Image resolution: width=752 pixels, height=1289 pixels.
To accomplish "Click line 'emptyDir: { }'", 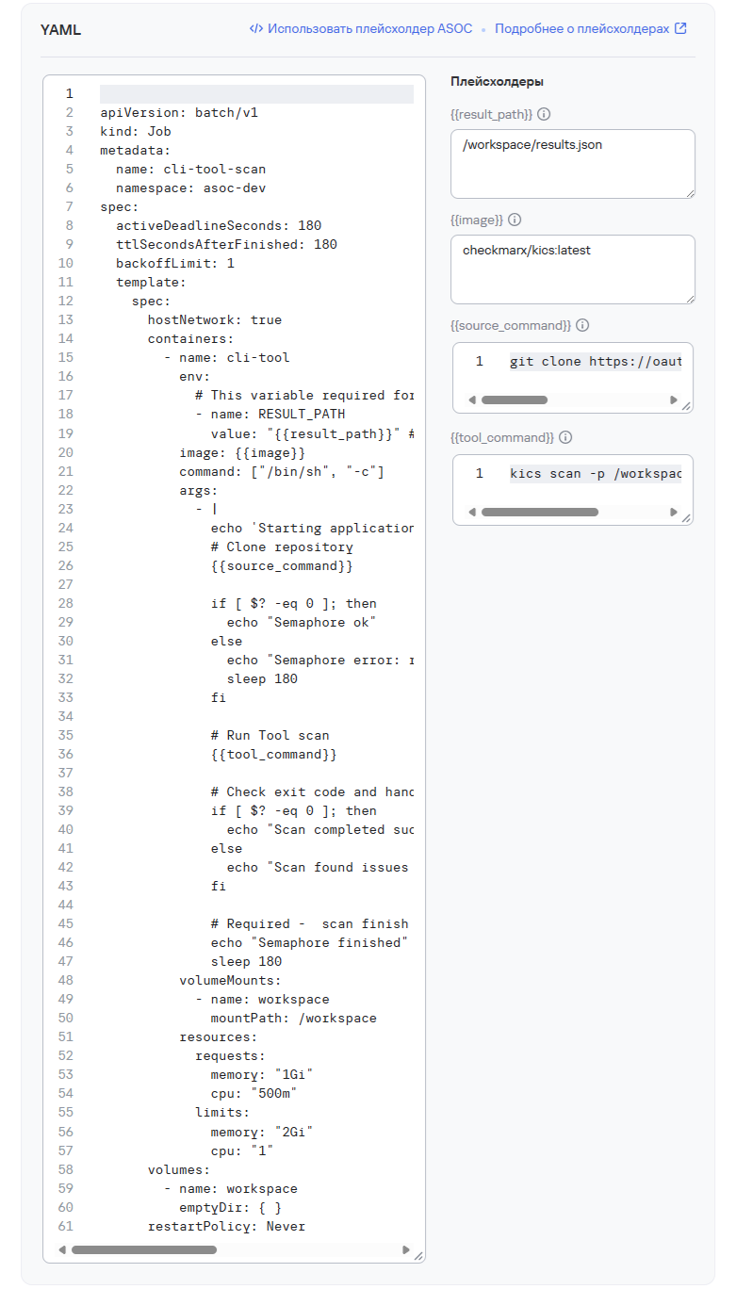I will coord(231,1207).
